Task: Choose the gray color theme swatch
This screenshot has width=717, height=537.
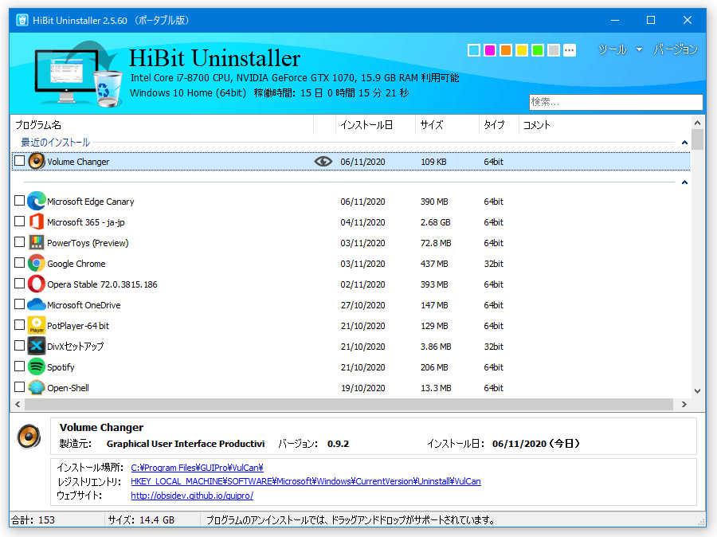Action: pos(554,50)
